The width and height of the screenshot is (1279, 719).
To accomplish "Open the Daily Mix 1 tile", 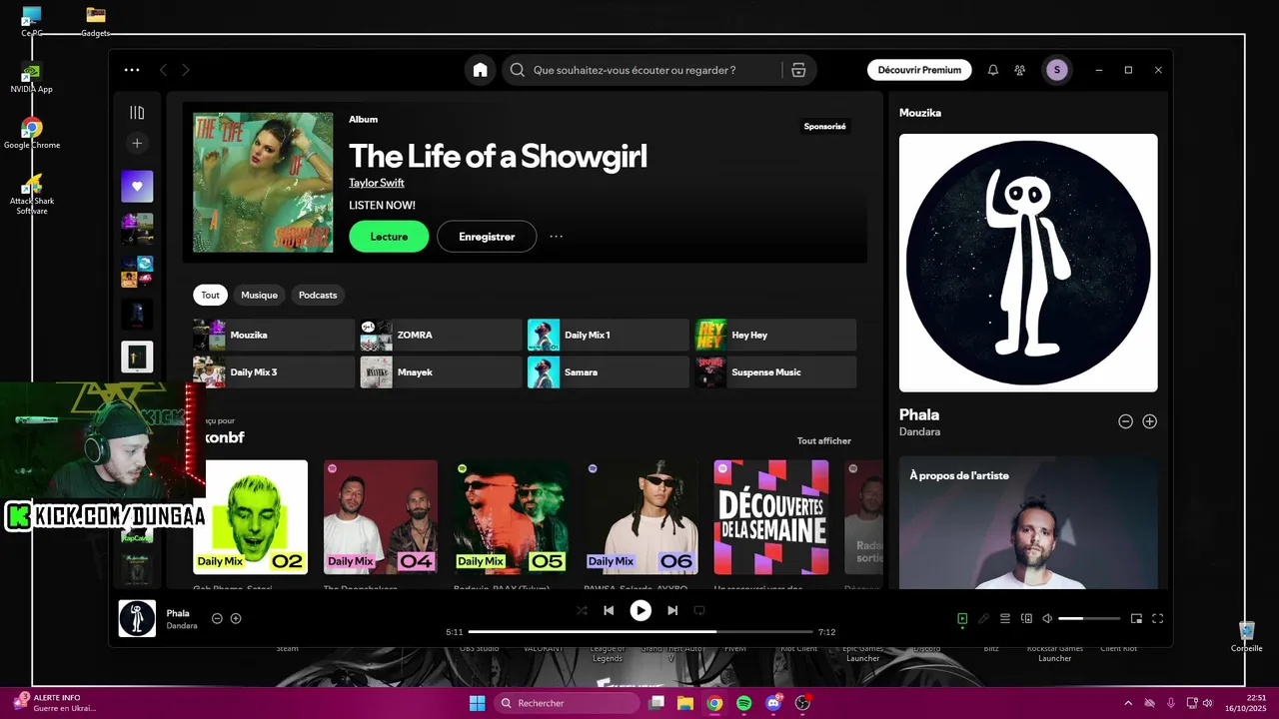I will [608, 336].
